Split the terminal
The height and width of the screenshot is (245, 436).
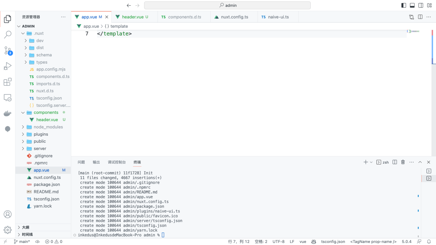[395, 162]
